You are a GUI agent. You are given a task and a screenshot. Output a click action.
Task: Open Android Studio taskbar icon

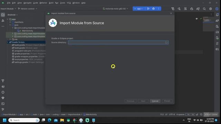(81, 120)
